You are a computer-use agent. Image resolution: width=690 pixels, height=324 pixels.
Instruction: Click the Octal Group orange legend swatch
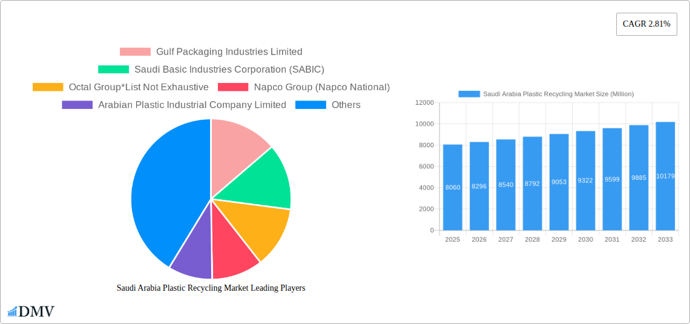(x=48, y=87)
